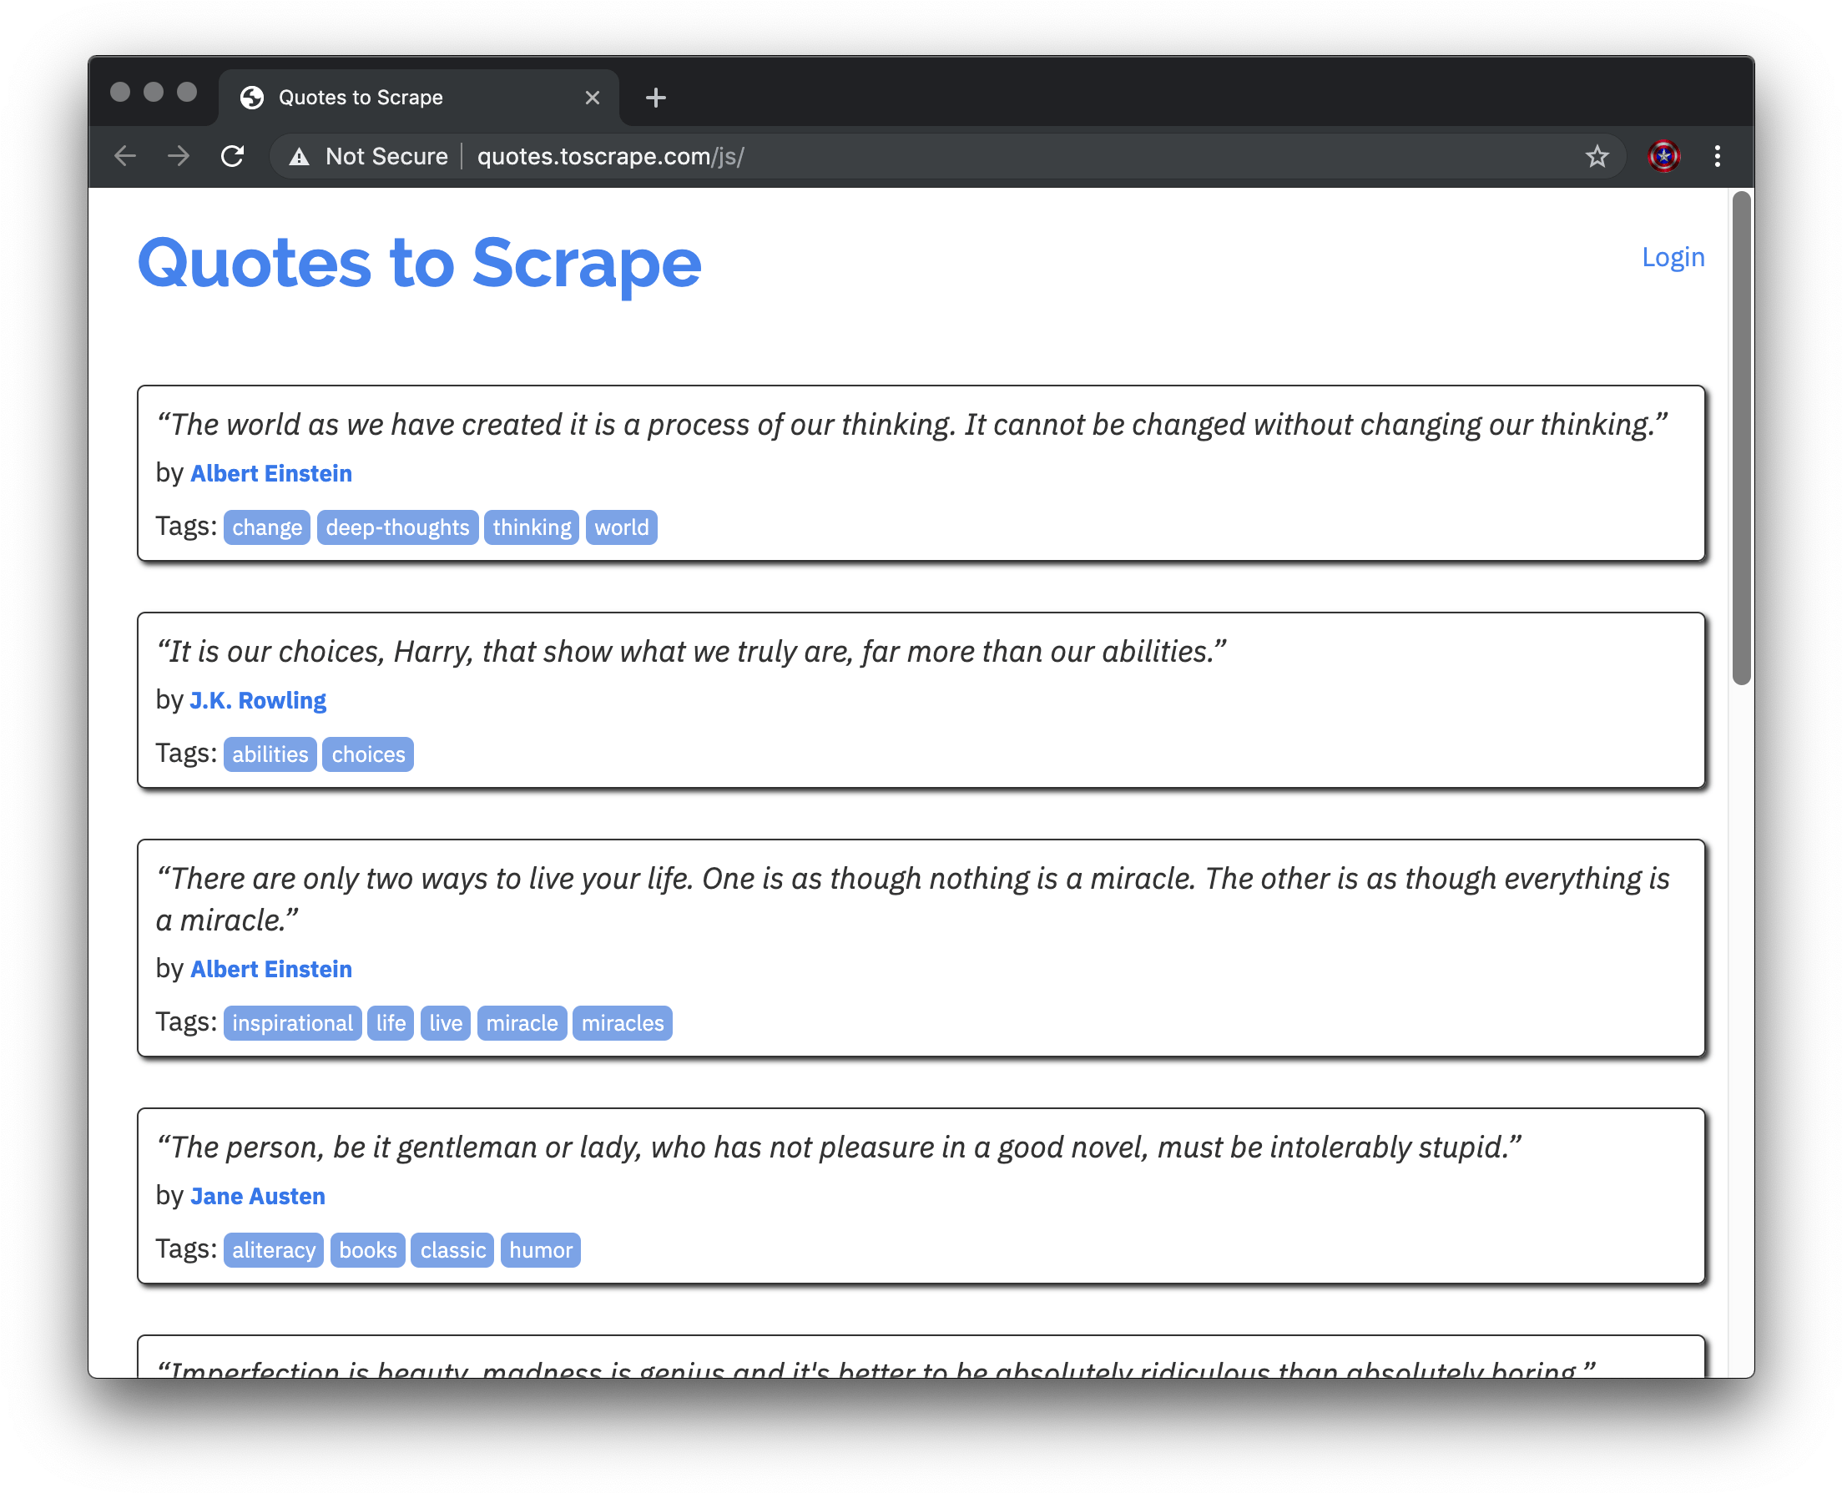
Task: Reload the page with the refresh icon
Action: click(x=232, y=157)
